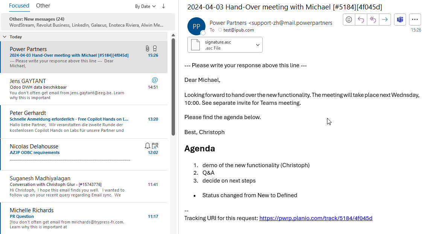Click meeting calendar icon on Nicolas Delahousse email

coord(155,146)
